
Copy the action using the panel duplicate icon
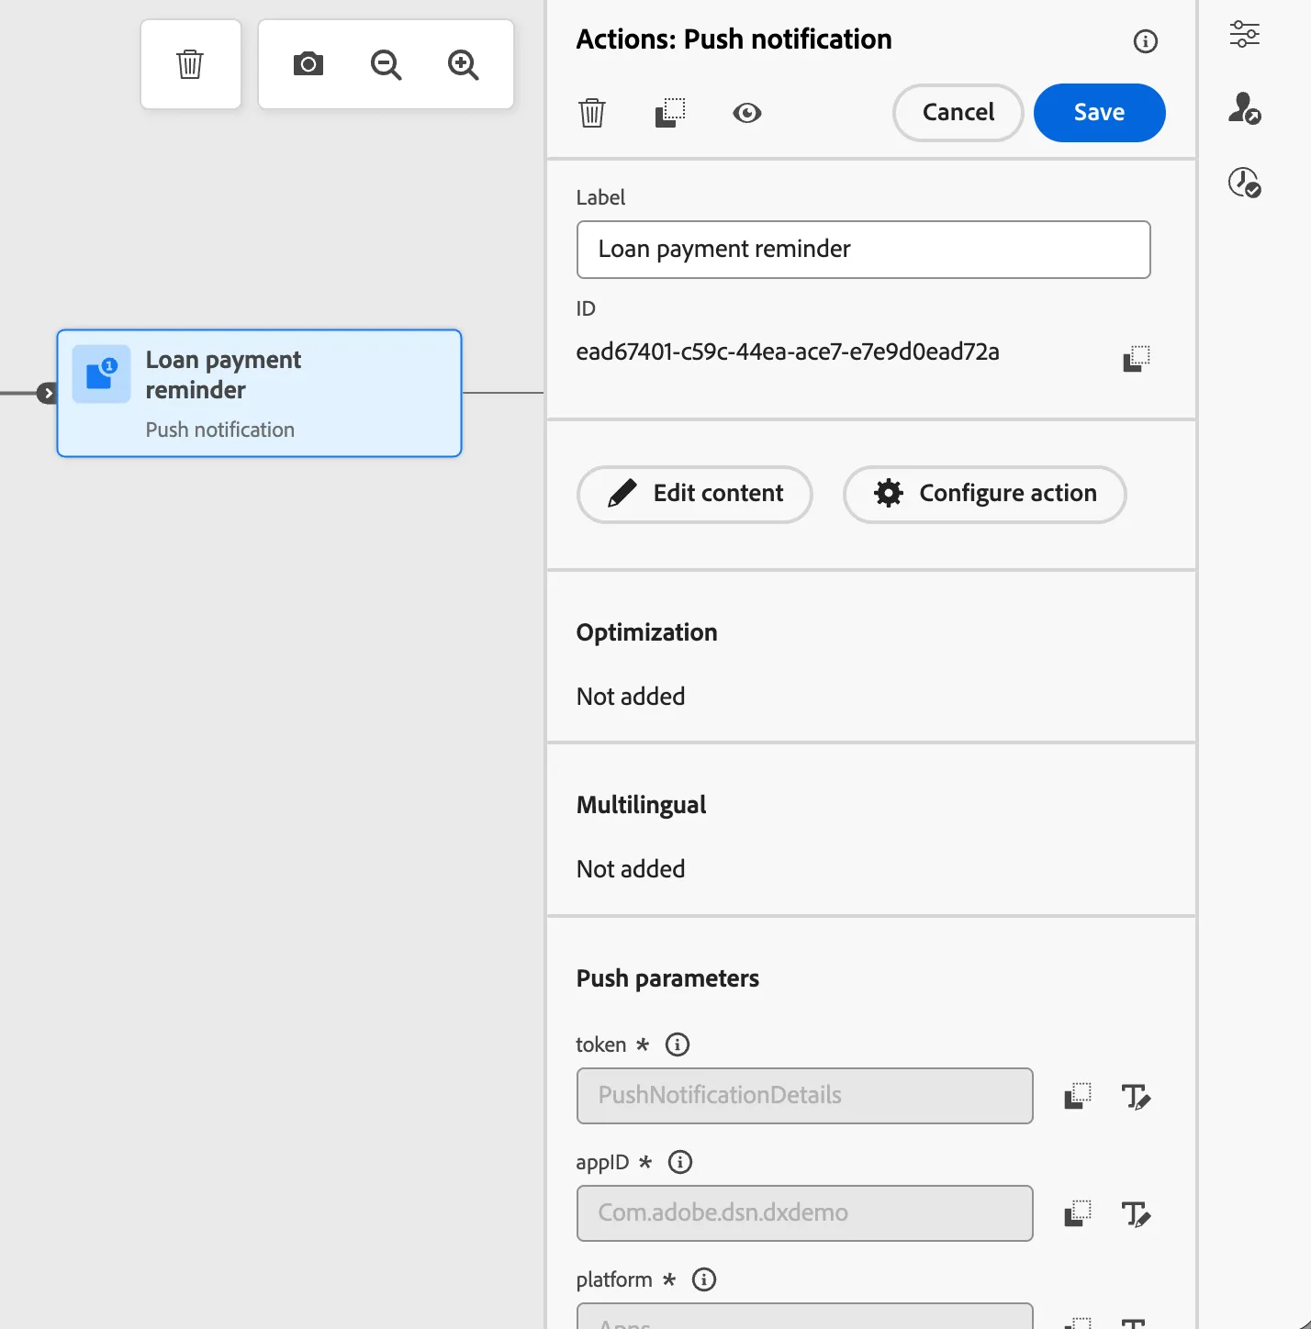click(x=670, y=113)
